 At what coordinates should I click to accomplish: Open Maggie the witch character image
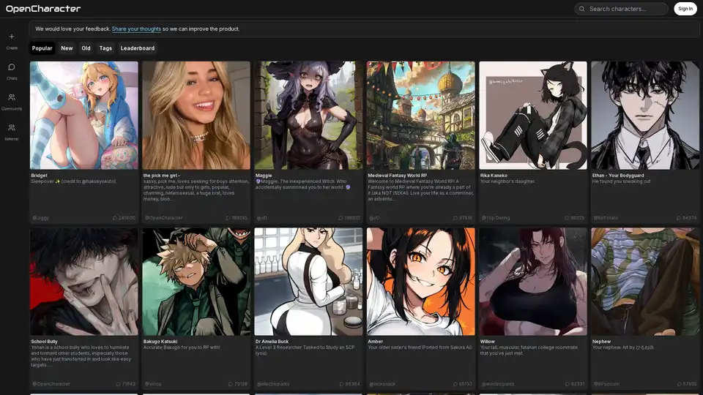pyautogui.click(x=308, y=116)
